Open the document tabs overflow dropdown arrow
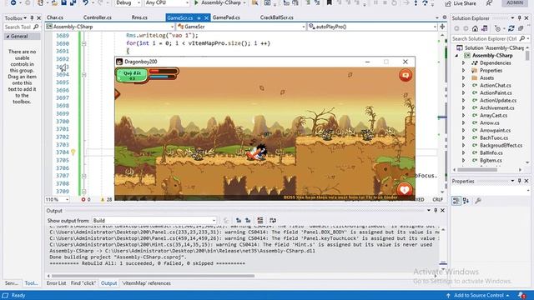 click(437, 17)
